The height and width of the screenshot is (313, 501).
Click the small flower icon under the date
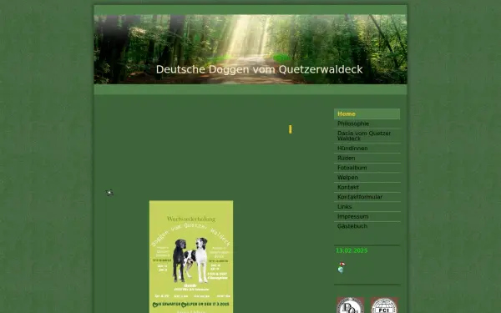click(x=342, y=268)
